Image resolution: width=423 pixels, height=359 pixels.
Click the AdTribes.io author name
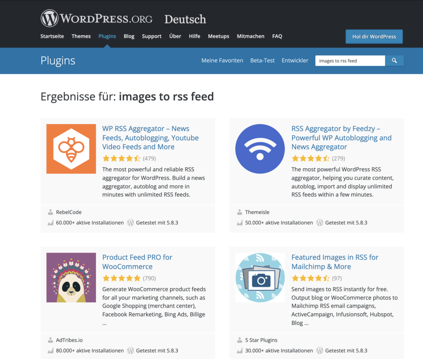tap(69, 340)
